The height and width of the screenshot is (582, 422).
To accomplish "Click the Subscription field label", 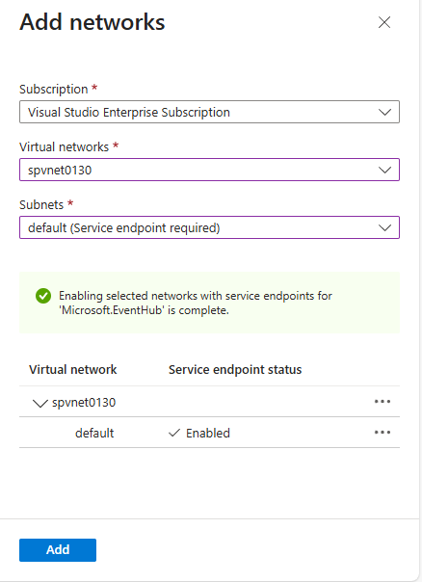I will 53,89.
